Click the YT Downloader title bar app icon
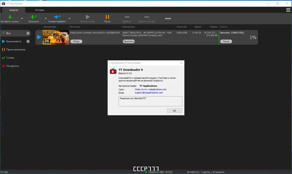Image resolution: width=292 pixels, height=174 pixels. [x=3, y=4]
